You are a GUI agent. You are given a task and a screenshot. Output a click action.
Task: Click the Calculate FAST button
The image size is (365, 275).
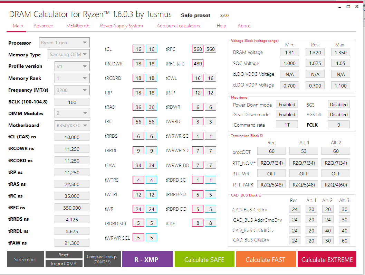(x=266, y=259)
